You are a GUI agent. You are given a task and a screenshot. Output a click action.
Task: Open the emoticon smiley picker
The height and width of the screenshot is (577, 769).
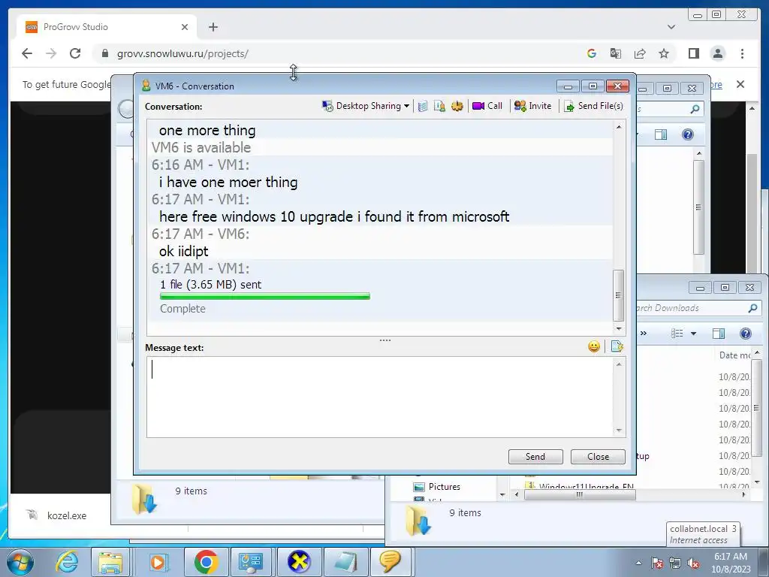tap(594, 347)
